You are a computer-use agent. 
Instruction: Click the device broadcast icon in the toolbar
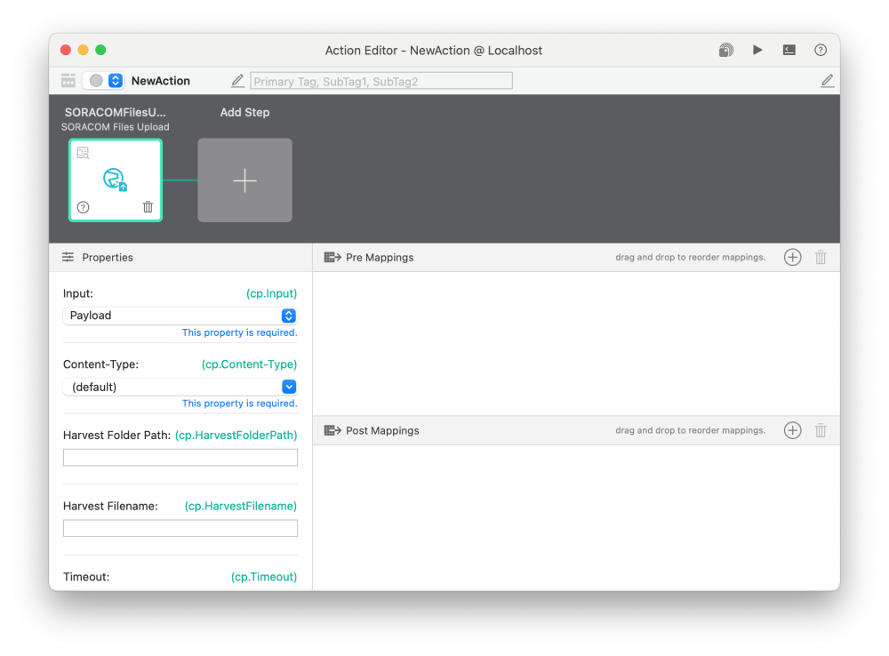(725, 51)
